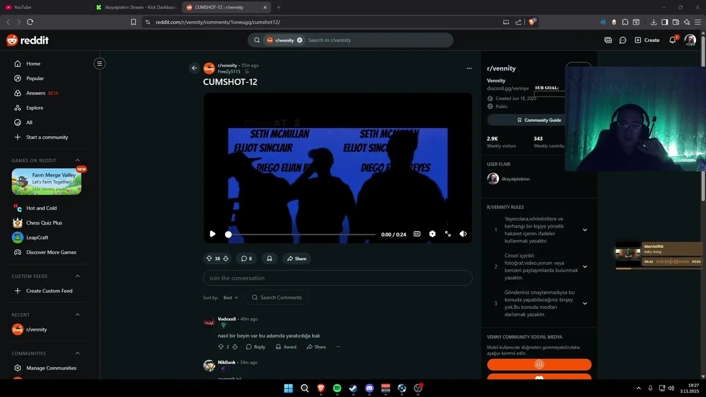Open Sort by Best dropdown
The image size is (706, 397).
231,298
